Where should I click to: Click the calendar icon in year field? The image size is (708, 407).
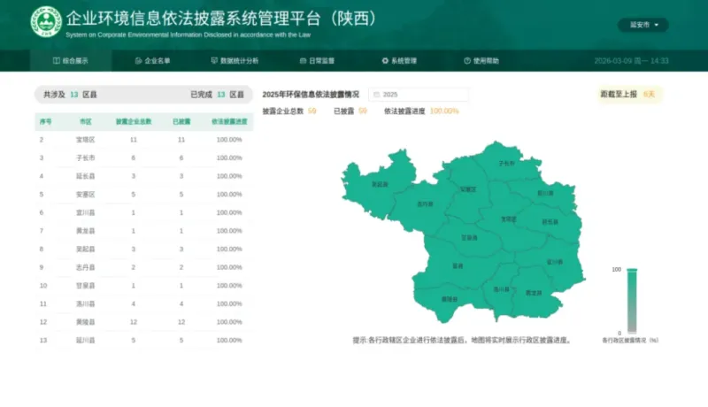click(375, 94)
